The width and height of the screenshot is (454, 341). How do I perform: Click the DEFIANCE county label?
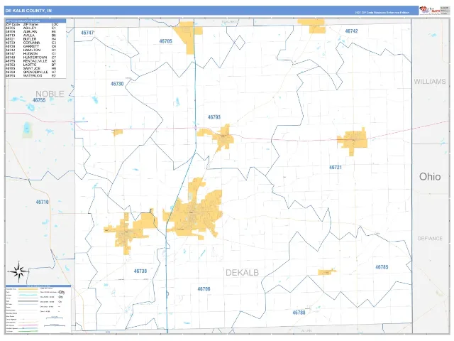(x=430, y=239)
